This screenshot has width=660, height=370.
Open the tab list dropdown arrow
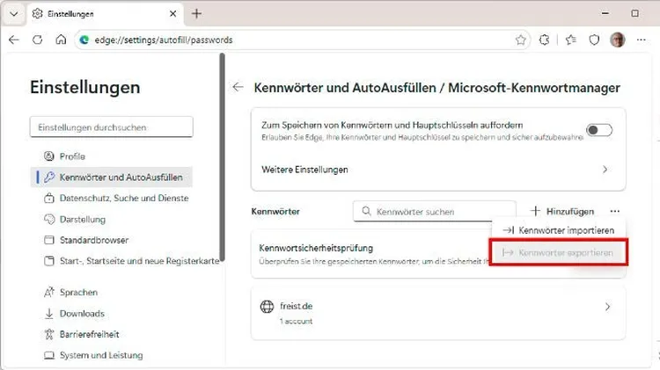coord(13,13)
